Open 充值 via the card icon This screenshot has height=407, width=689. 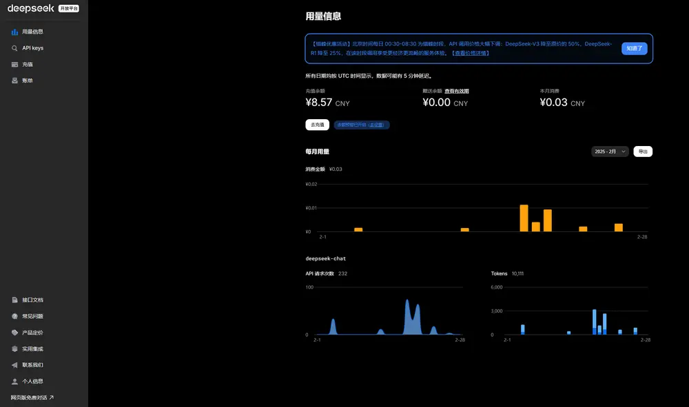14,64
